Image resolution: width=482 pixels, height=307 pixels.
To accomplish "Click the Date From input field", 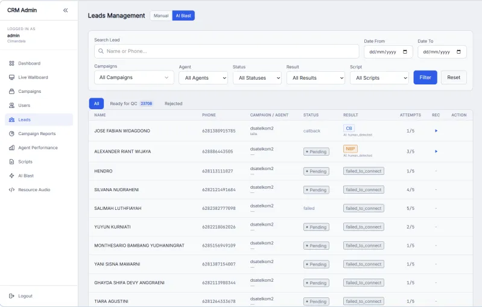I will pyautogui.click(x=388, y=52).
